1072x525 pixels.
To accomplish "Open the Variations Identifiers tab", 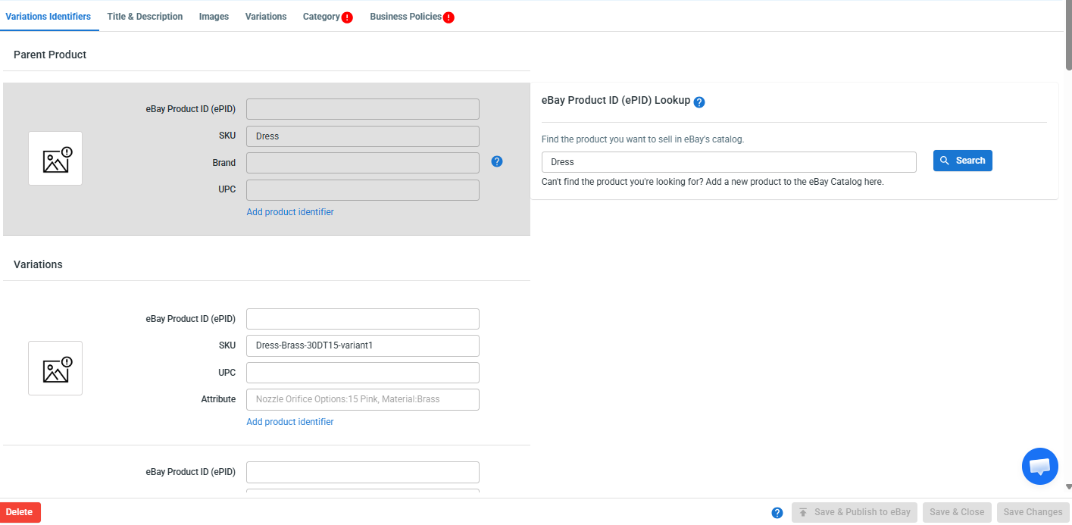I will [48, 17].
